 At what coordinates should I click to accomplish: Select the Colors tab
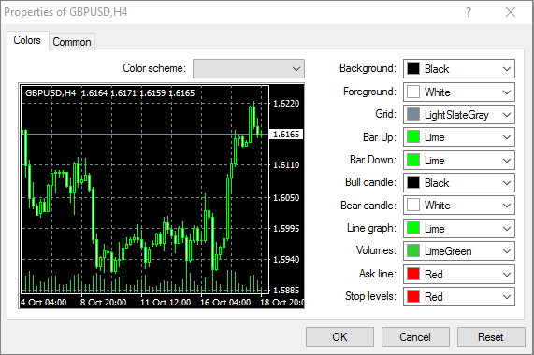pyautogui.click(x=27, y=40)
